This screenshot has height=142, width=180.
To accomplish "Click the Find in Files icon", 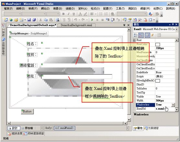I will click(57, 20).
